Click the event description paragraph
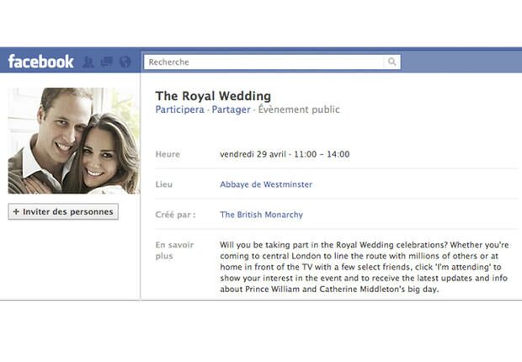 click(x=365, y=267)
